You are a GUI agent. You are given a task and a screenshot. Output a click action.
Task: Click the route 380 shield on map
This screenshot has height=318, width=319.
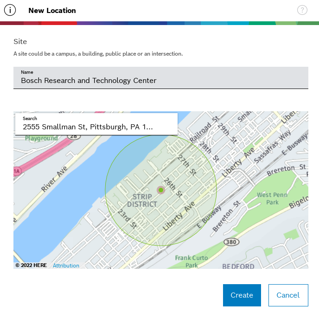(231, 242)
